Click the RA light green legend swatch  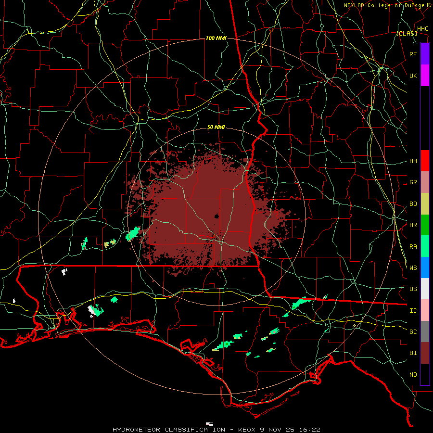[x=425, y=246]
